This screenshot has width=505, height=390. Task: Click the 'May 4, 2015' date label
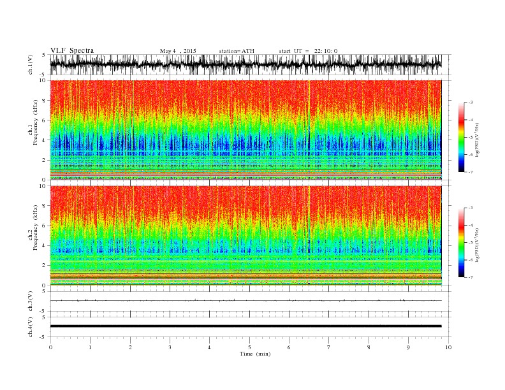tap(178, 51)
